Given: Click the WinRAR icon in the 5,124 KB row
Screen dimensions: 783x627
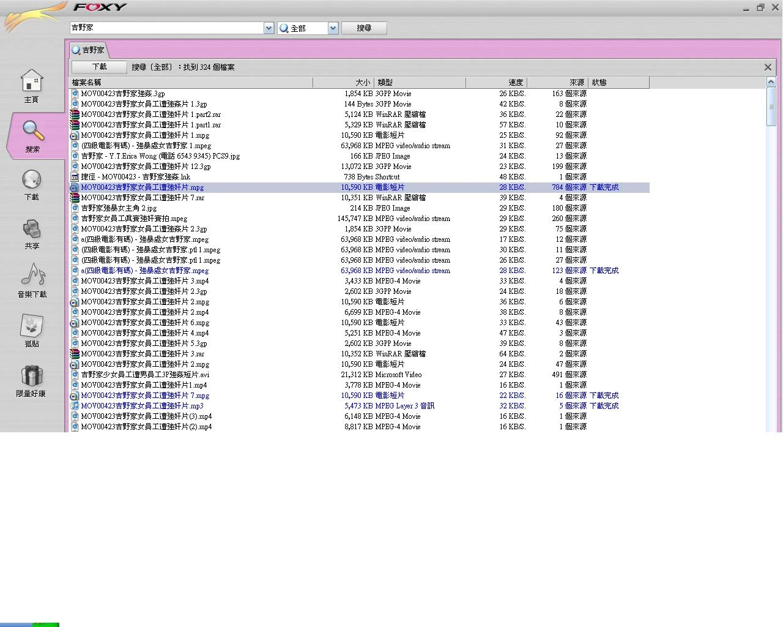Looking at the screenshot, I should tap(75, 115).
